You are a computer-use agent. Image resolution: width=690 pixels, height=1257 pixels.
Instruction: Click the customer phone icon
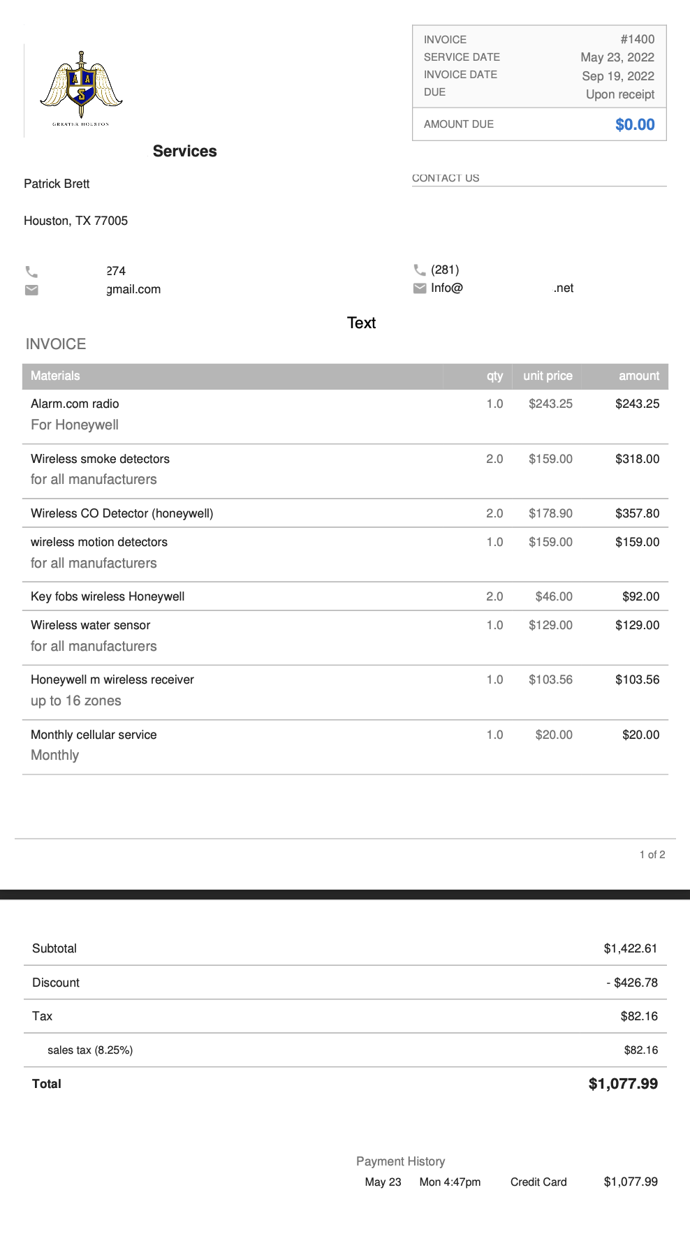tap(31, 272)
